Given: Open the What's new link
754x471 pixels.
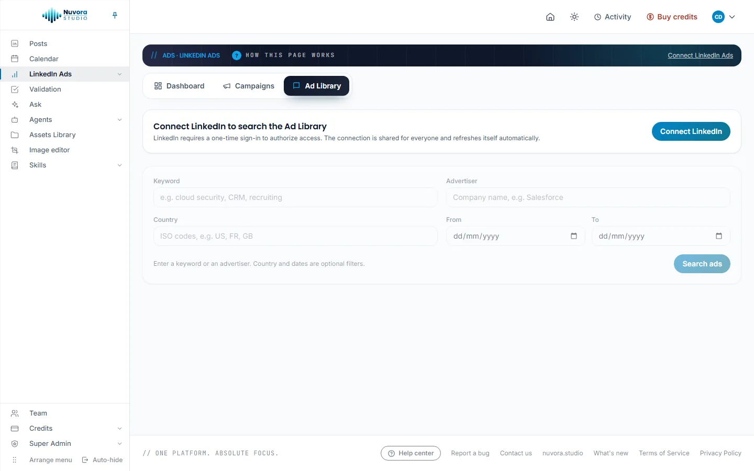Looking at the screenshot, I should coord(611,453).
